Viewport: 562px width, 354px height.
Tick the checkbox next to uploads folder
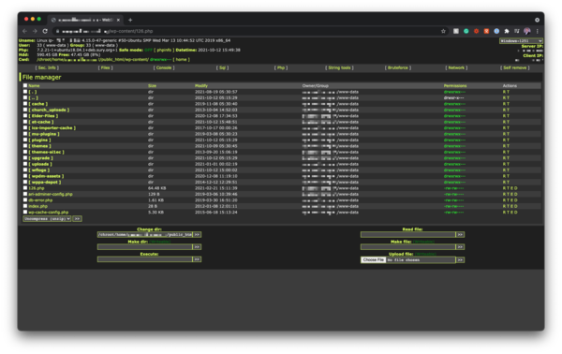(25, 164)
